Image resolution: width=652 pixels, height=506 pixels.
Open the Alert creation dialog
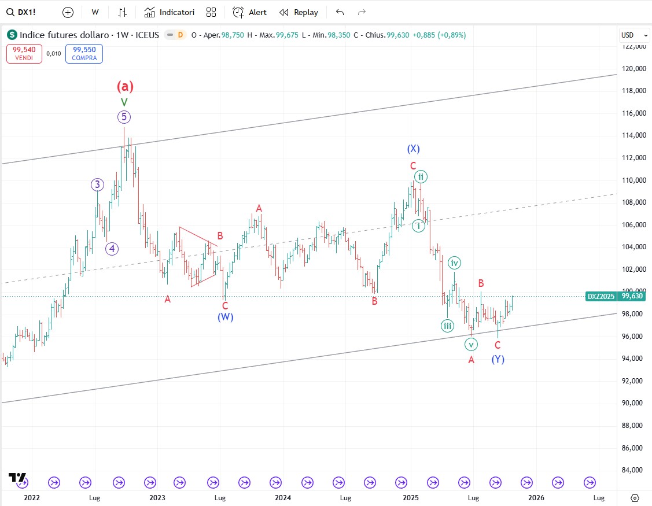tap(250, 12)
